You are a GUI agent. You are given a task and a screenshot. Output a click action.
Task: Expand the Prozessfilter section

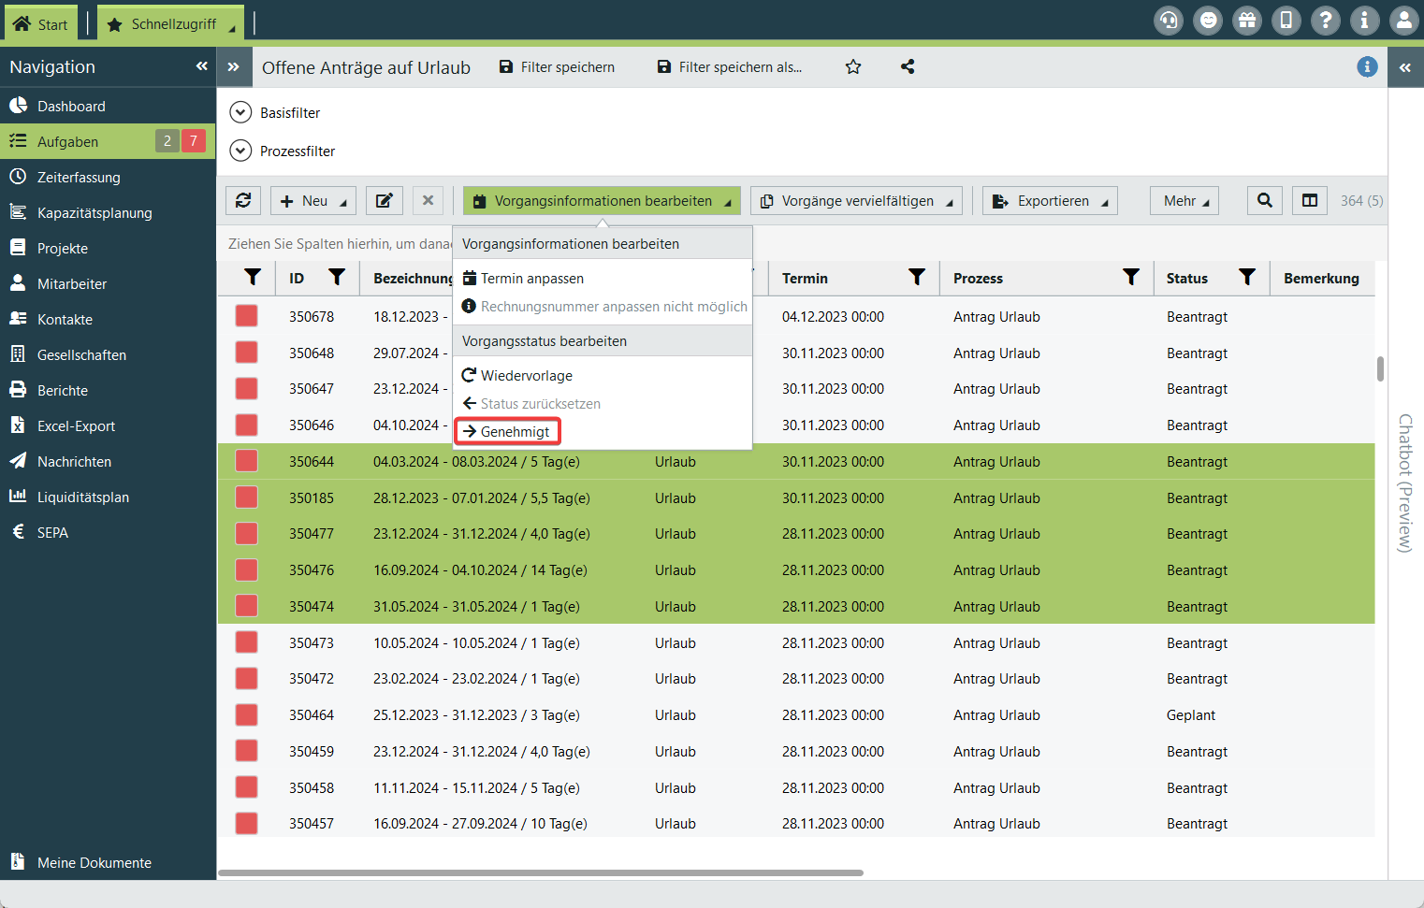coord(241,151)
